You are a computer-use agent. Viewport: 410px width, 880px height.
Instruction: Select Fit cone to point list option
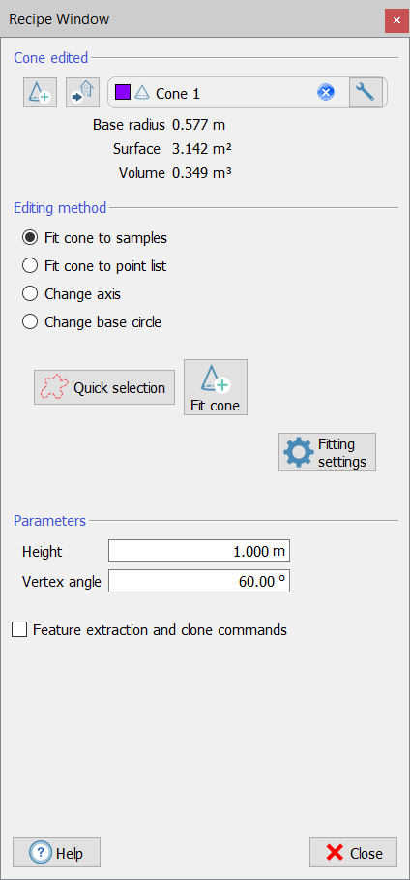click(30, 265)
